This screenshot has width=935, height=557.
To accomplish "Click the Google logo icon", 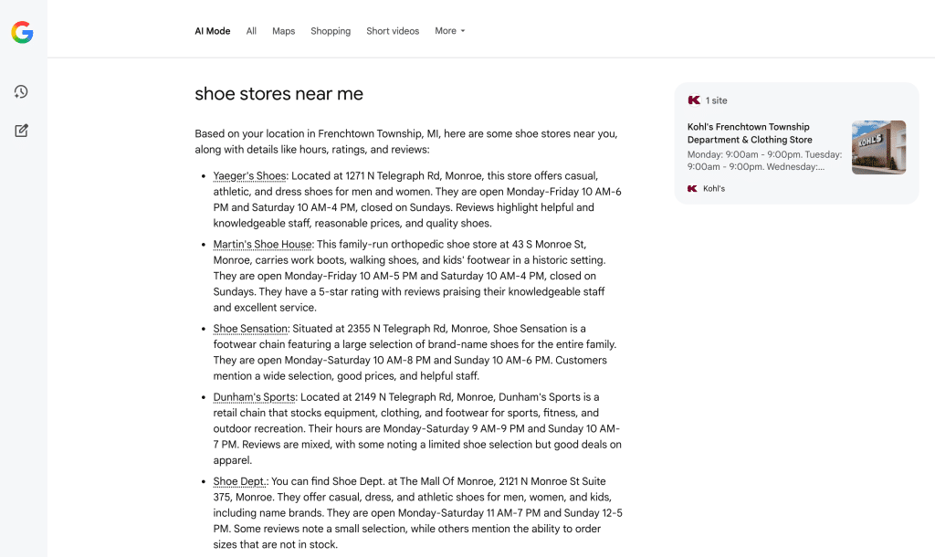I will (22, 33).
